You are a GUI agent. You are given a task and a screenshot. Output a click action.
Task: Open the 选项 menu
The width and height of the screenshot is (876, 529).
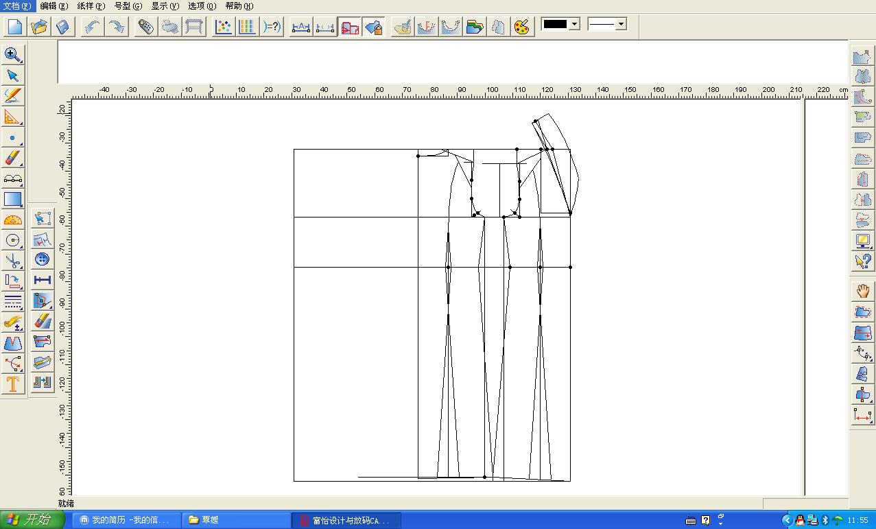[x=202, y=5]
